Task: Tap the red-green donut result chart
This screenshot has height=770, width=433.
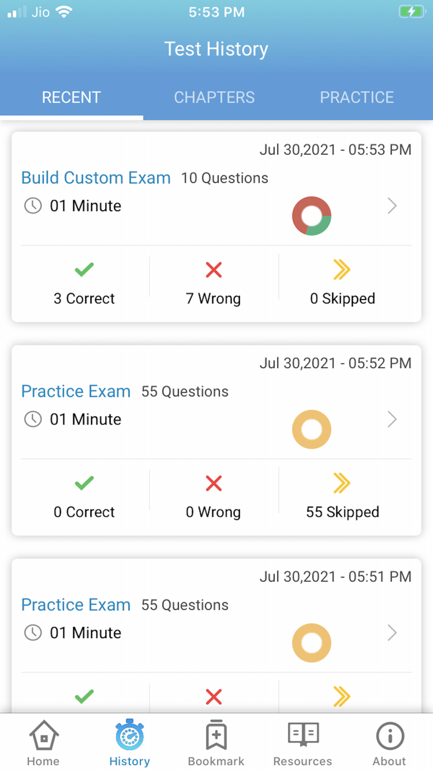Action: [x=312, y=216]
